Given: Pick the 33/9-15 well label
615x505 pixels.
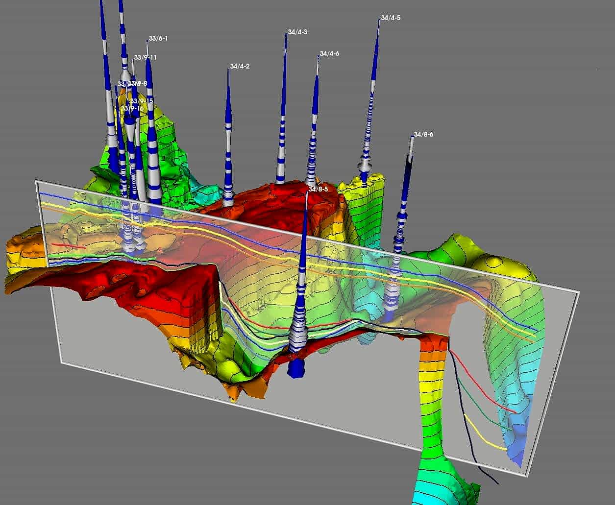Looking at the screenshot, I should click(x=142, y=101).
